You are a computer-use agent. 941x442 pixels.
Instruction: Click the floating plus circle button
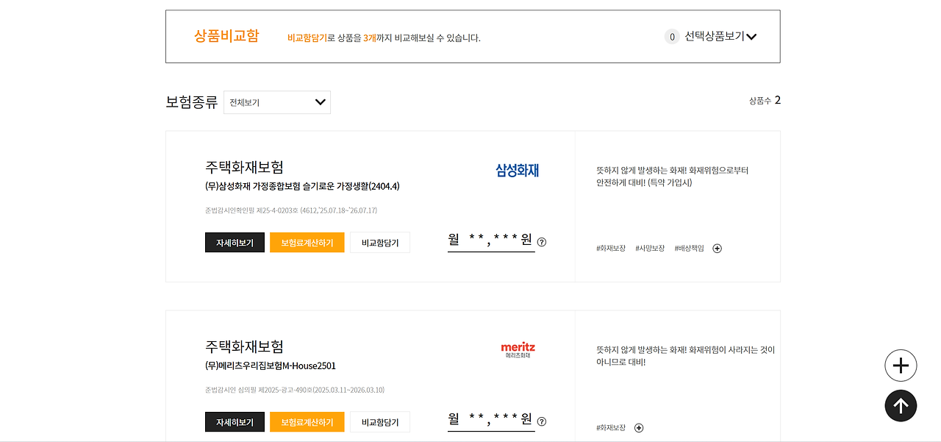pos(901,366)
